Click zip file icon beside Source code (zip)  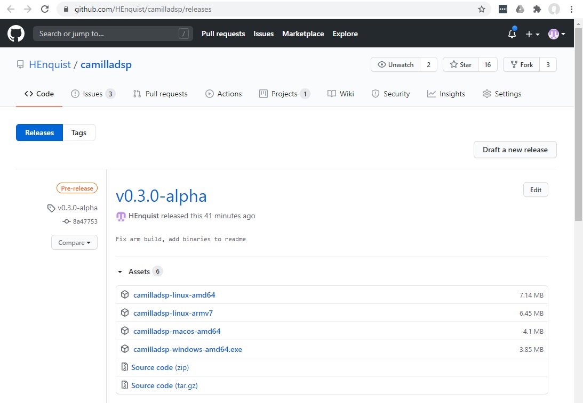coord(125,367)
